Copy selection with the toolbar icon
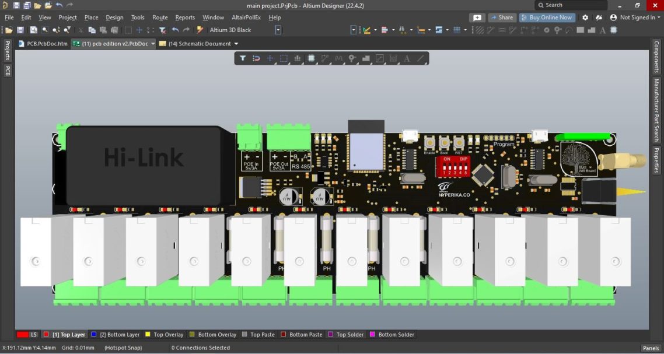664x354 pixels. (x=92, y=30)
